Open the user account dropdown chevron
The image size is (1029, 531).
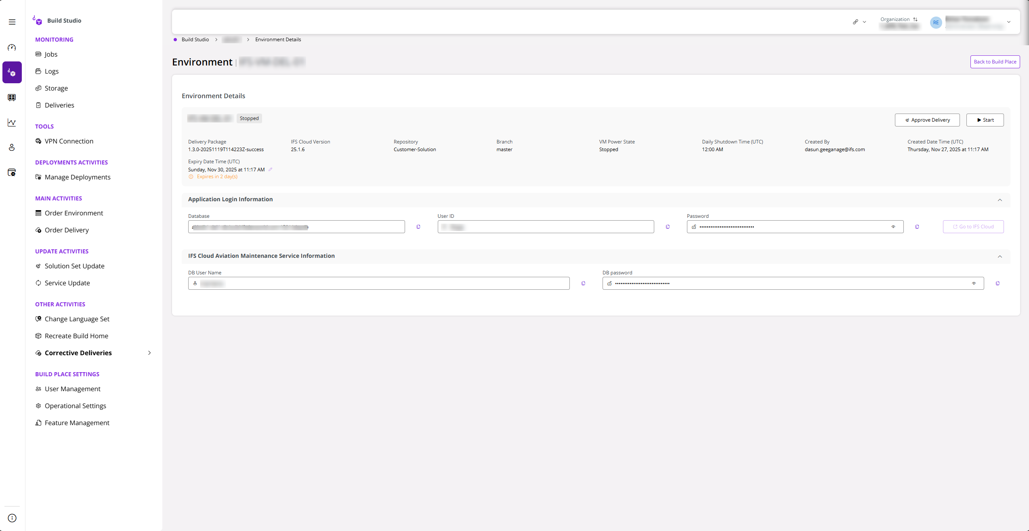[1009, 22]
